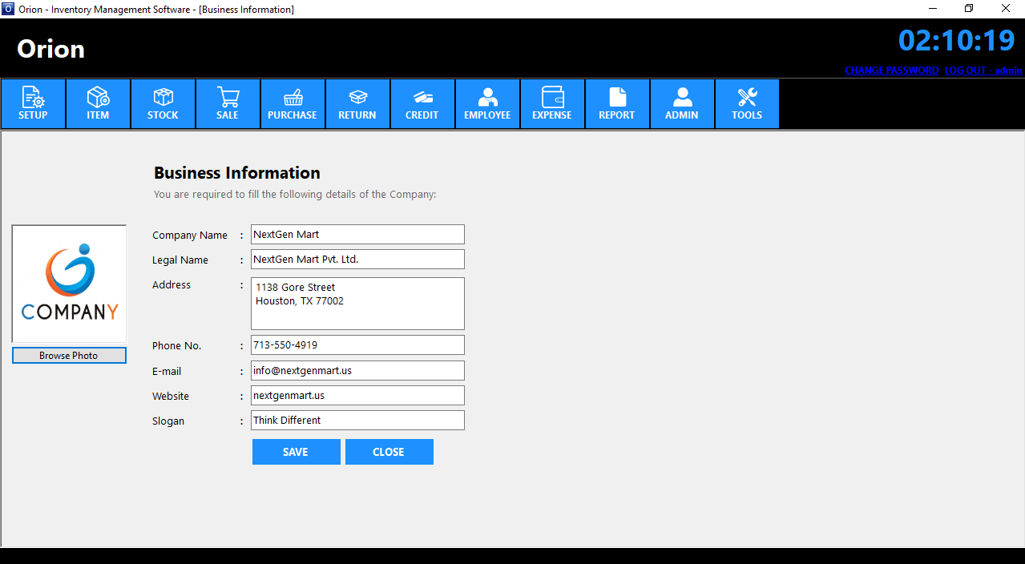Click the company logo thumbnail
This screenshot has width=1025, height=564.
[x=69, y=283]
